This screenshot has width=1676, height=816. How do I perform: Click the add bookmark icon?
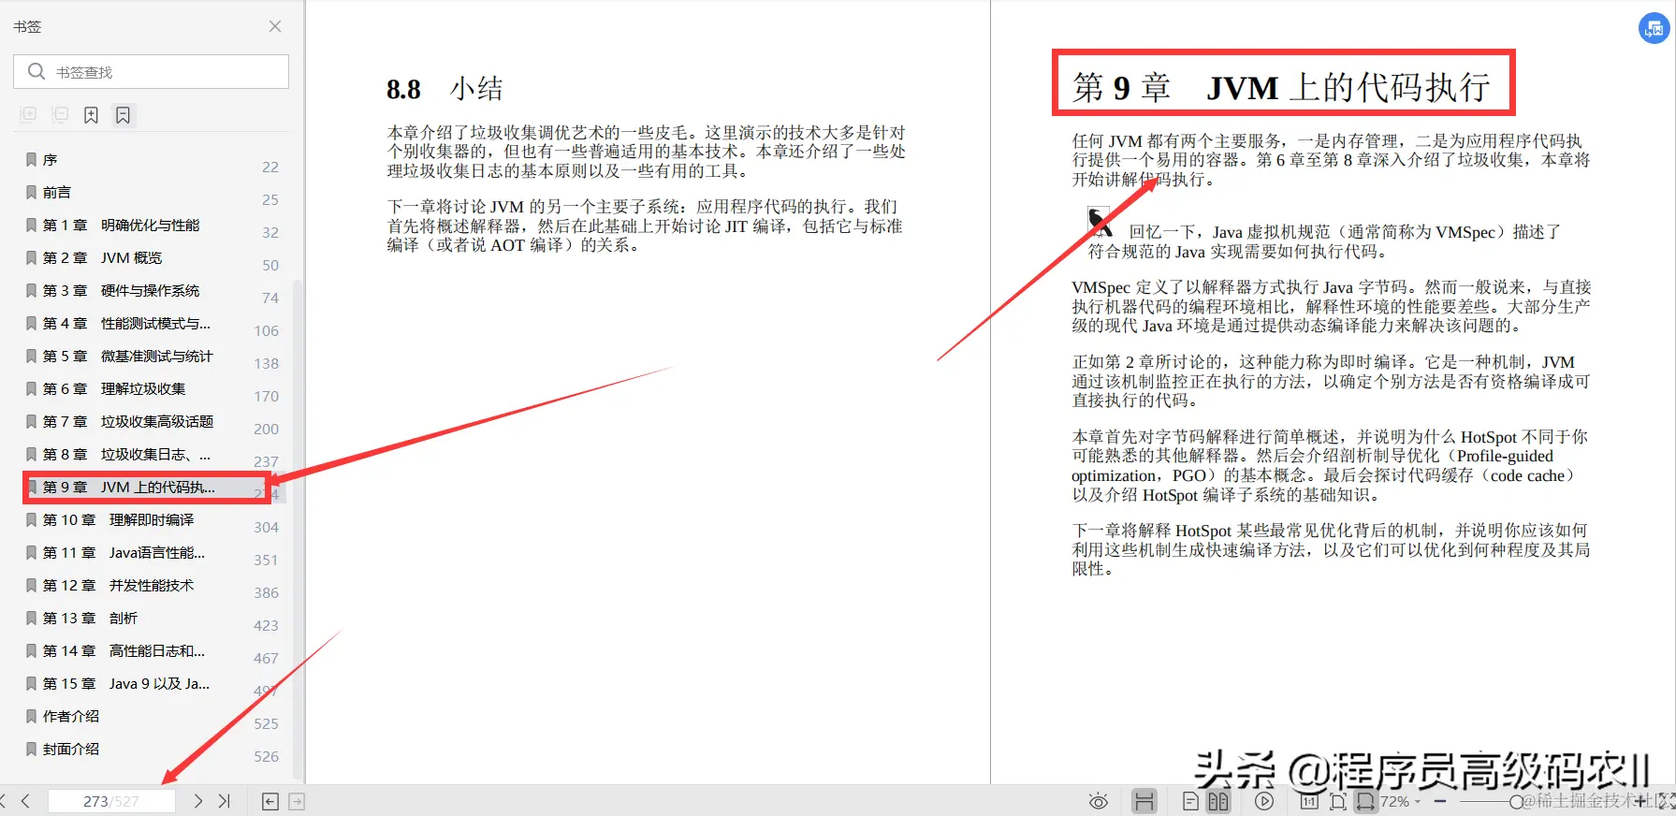click(x=91, y=115)
